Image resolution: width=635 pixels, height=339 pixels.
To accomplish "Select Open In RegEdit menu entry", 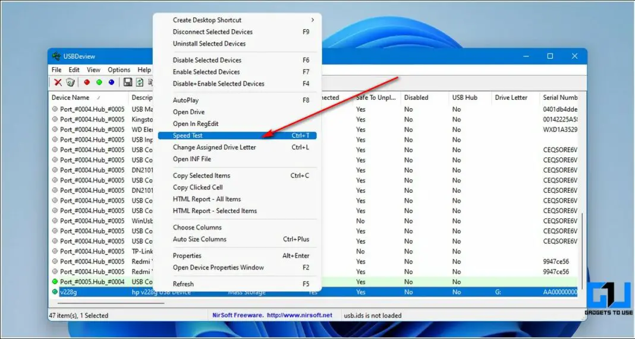I will point(195,124).
